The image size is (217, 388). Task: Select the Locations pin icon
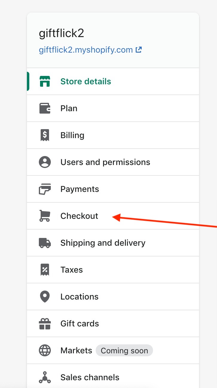click(45, 297)
